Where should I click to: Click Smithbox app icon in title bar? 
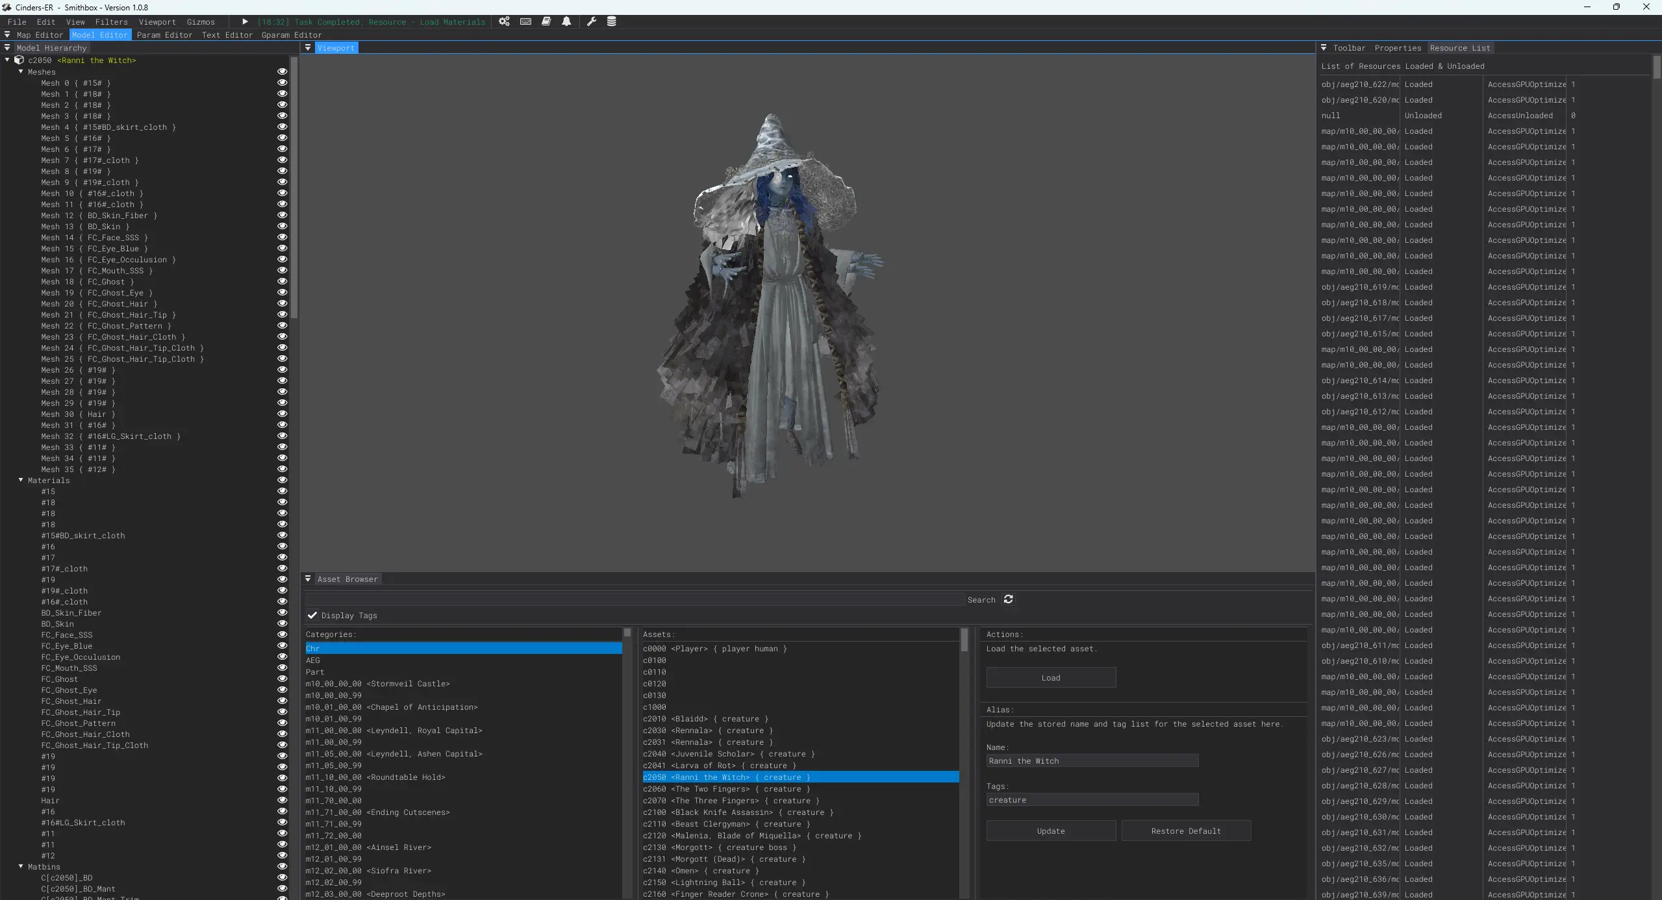coord(6,7)
